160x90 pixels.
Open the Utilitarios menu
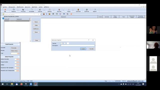coord(46,7)
